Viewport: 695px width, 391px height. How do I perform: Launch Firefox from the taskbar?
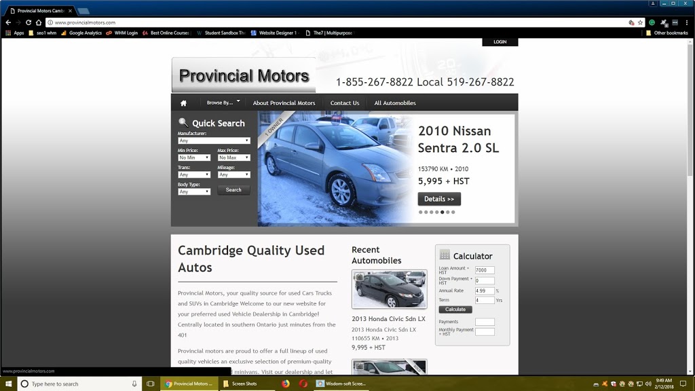click(286, 384)
